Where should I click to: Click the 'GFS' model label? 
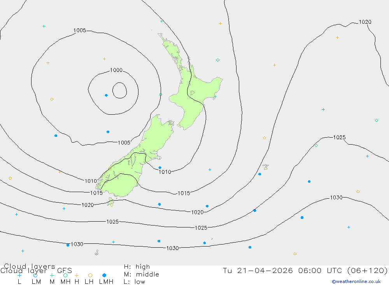[65, 271]
